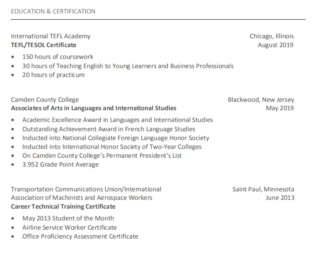The width and height of the screenshot is (313, 257).
Task: Click the Saint Paul, Minnesota location
Action: [x=263, y=189]
